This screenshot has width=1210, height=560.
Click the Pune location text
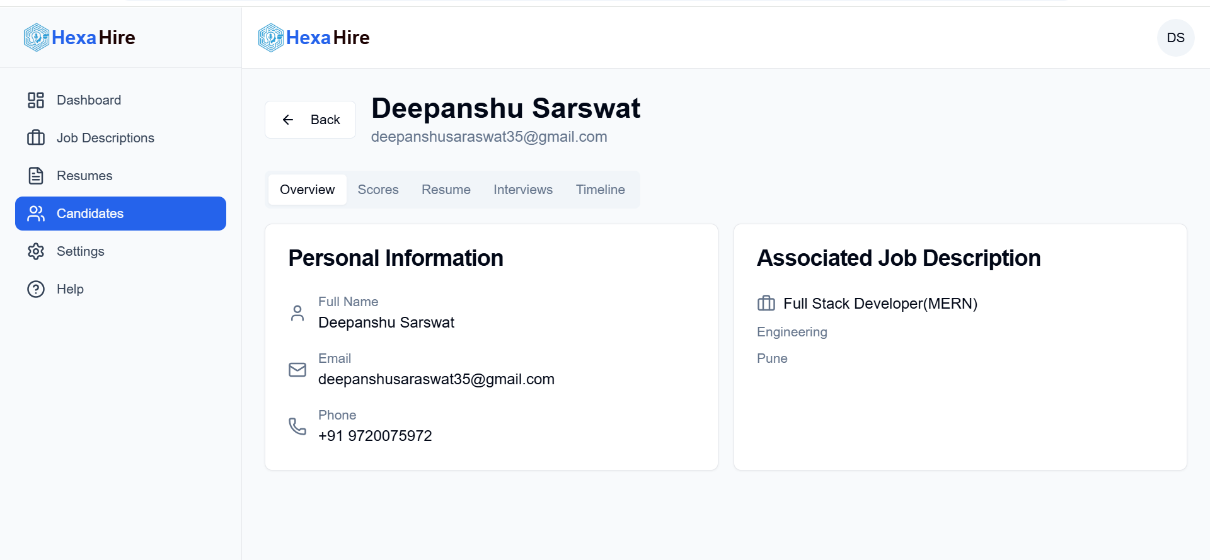(772, 358)
